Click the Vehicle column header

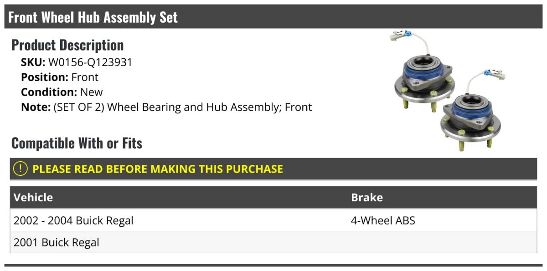pos(33,198)
